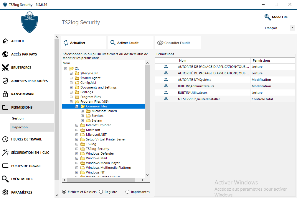Expand the $Recycle.Bin folder node
The height and width of the screenshot is (198, 297).
click(71, 73)
